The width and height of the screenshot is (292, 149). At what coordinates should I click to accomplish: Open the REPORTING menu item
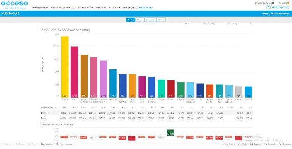[129, 7]
